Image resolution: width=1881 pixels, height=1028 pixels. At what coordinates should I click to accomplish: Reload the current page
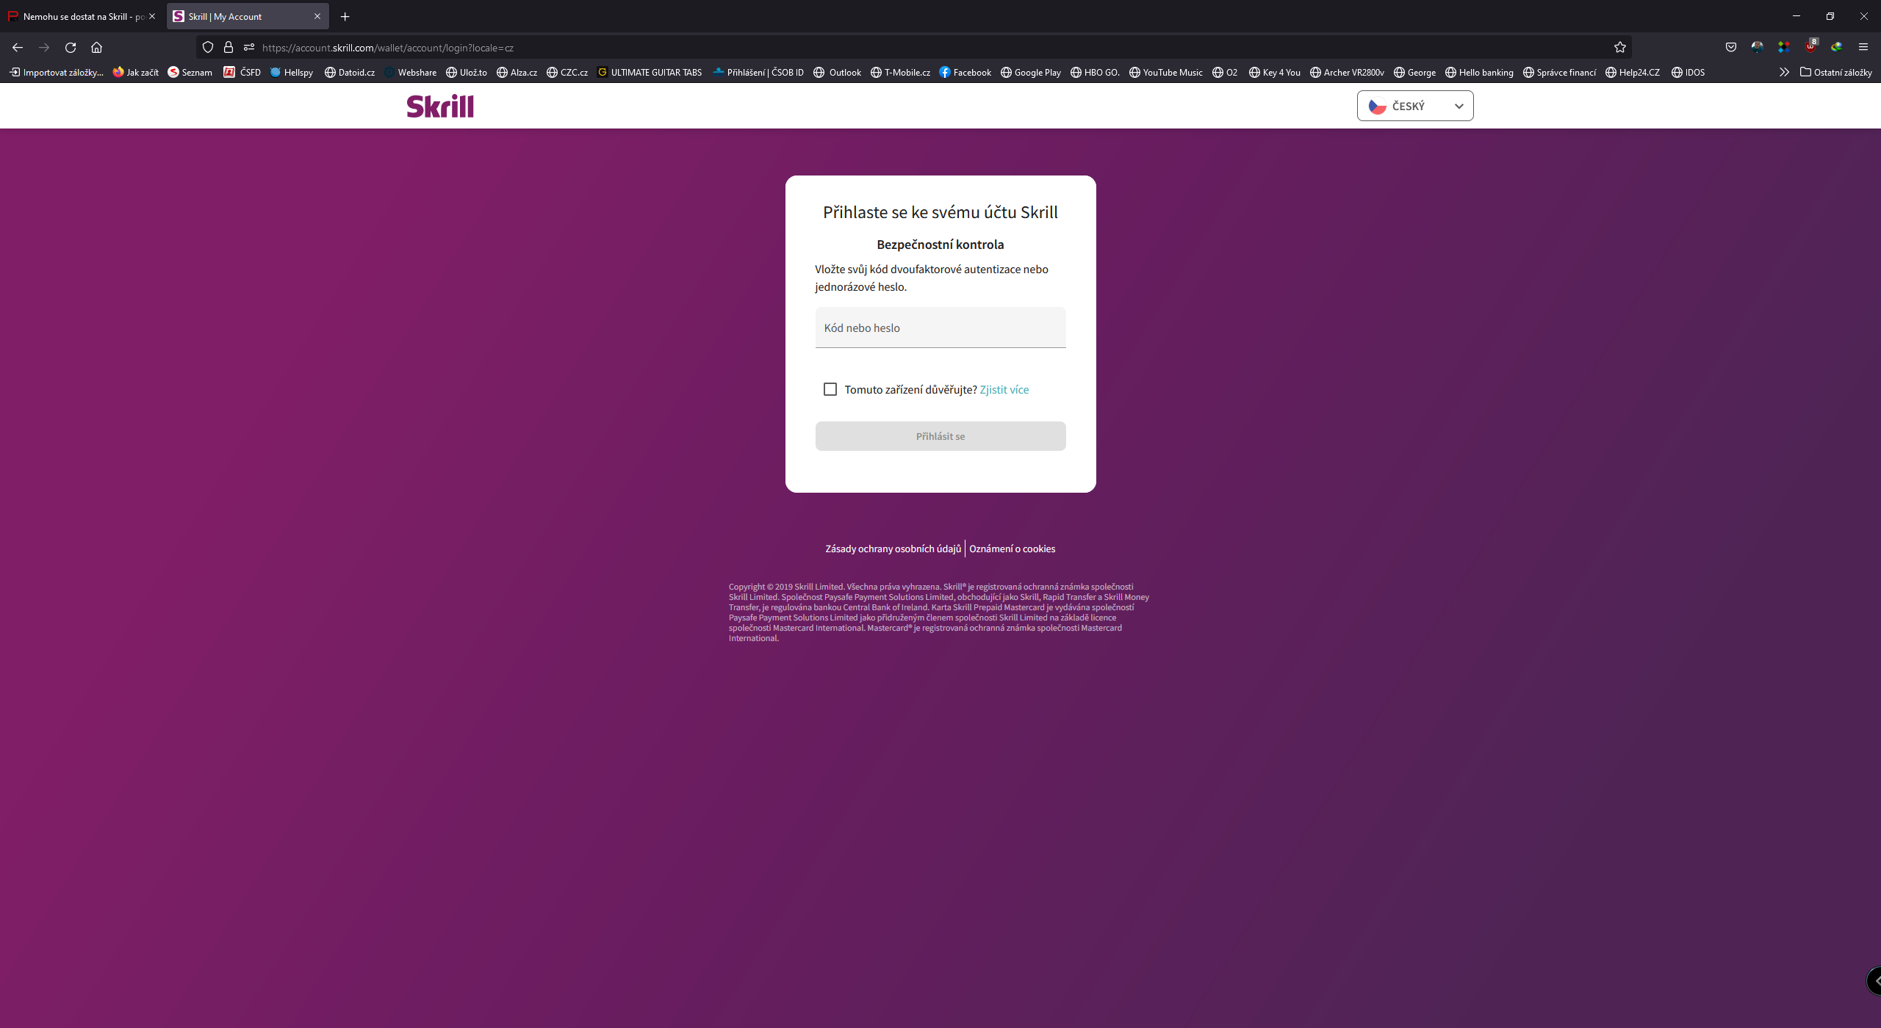pos(71,48)
